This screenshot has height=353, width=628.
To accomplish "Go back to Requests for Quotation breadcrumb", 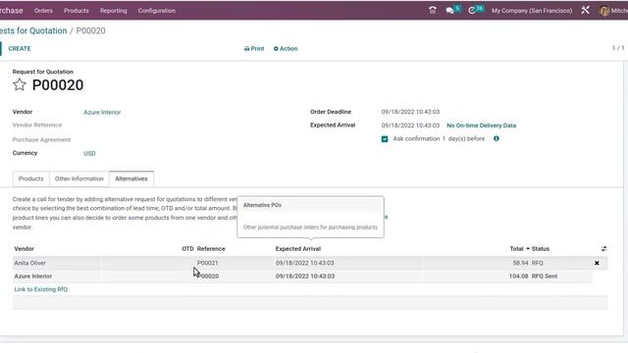I will (x=33, y=30).
